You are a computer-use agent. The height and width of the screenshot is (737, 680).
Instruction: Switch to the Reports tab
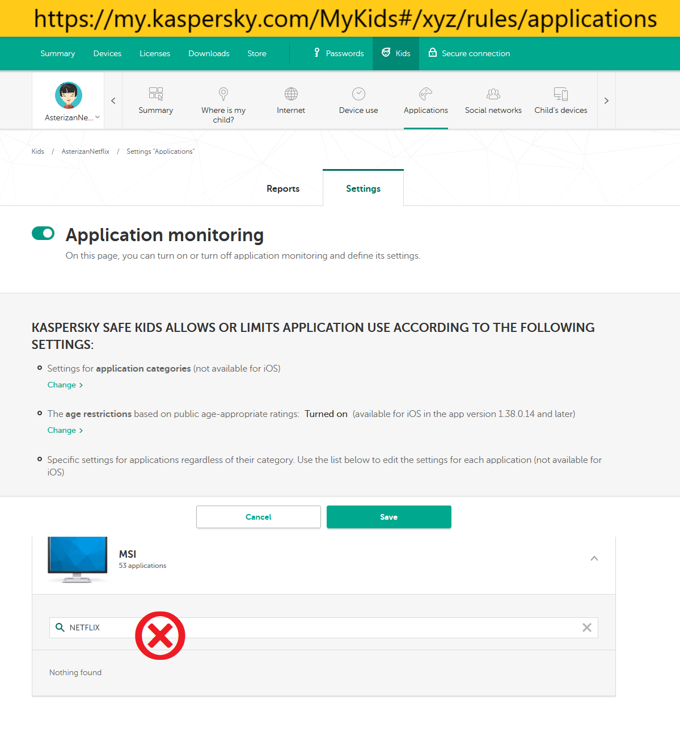pos(283,188)
